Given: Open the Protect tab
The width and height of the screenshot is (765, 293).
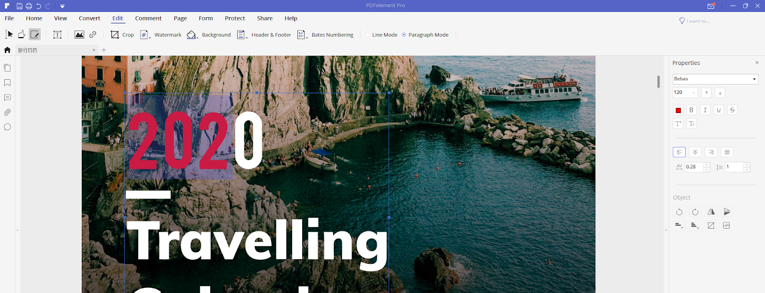Looking at the screenshot, I should 235,18.
